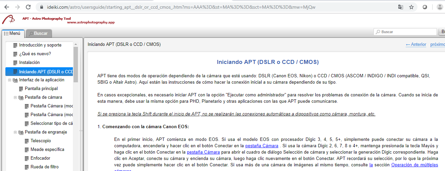Go to Anterior page link
Image resolution: width=445 pixels, height=171 pixels.
coord(416,45)
